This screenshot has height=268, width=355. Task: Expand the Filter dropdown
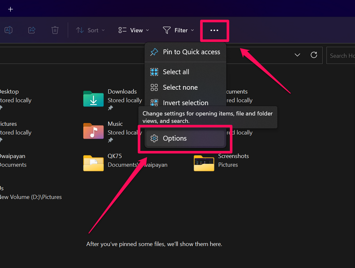point(178,30)
